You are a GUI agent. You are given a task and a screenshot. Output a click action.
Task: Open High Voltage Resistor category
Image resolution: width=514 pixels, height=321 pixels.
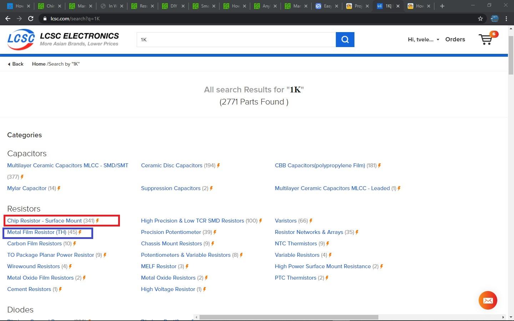click(168, 289)
